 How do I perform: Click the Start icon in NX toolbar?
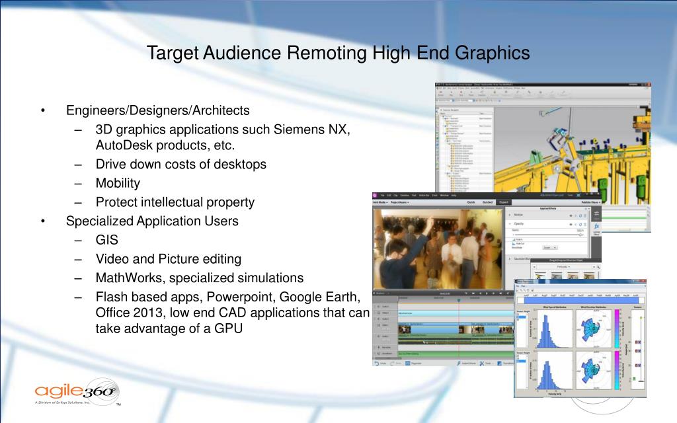coord(441,93)
